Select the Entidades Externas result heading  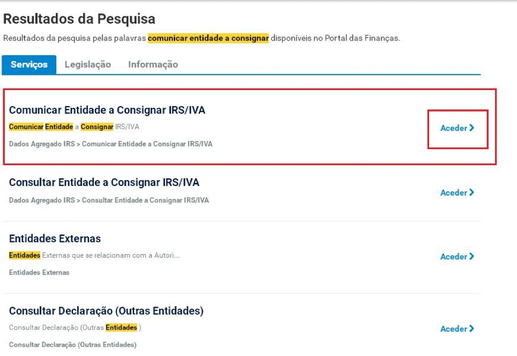[55, 239]
